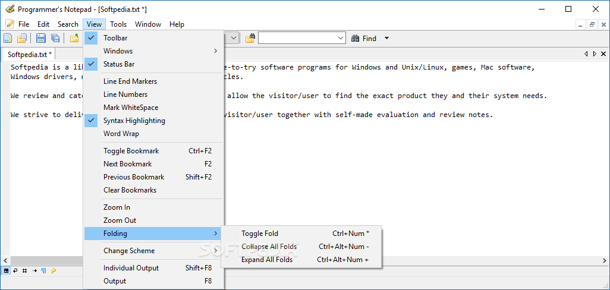610x290 pixels.
Task: Uncheck the Toolbar option in View menu
Action: pos(154,38)
